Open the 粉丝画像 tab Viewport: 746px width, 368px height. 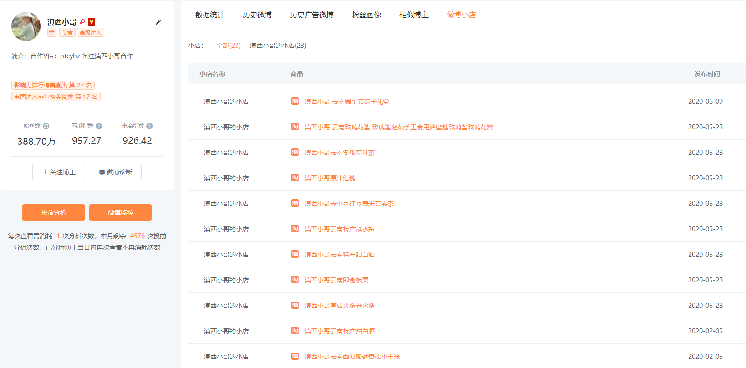[x=367, y=15]
